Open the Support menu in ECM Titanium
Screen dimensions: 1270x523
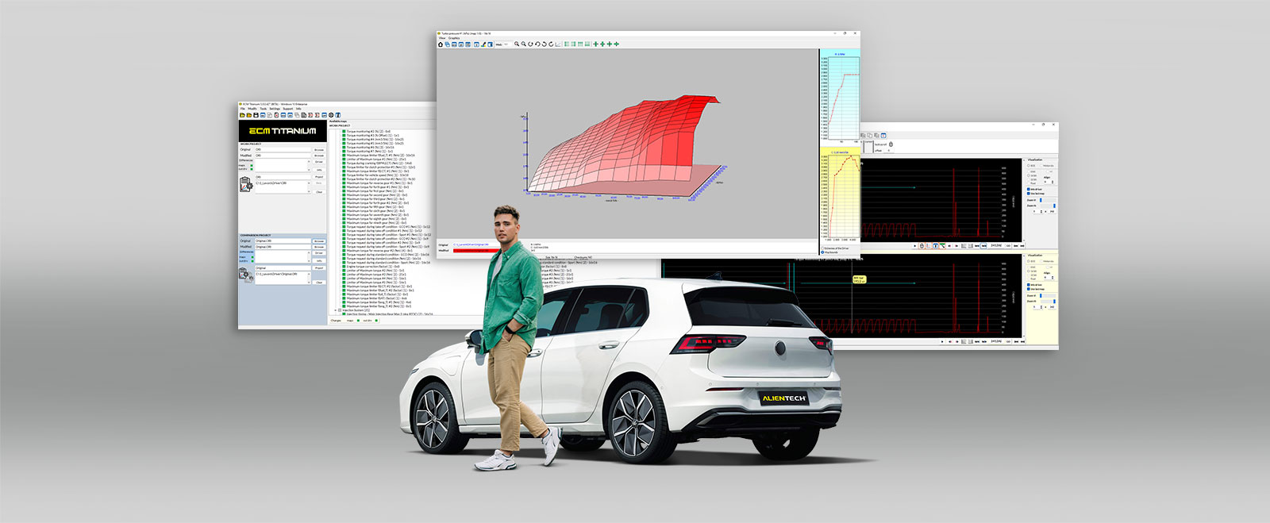point(287,109)
